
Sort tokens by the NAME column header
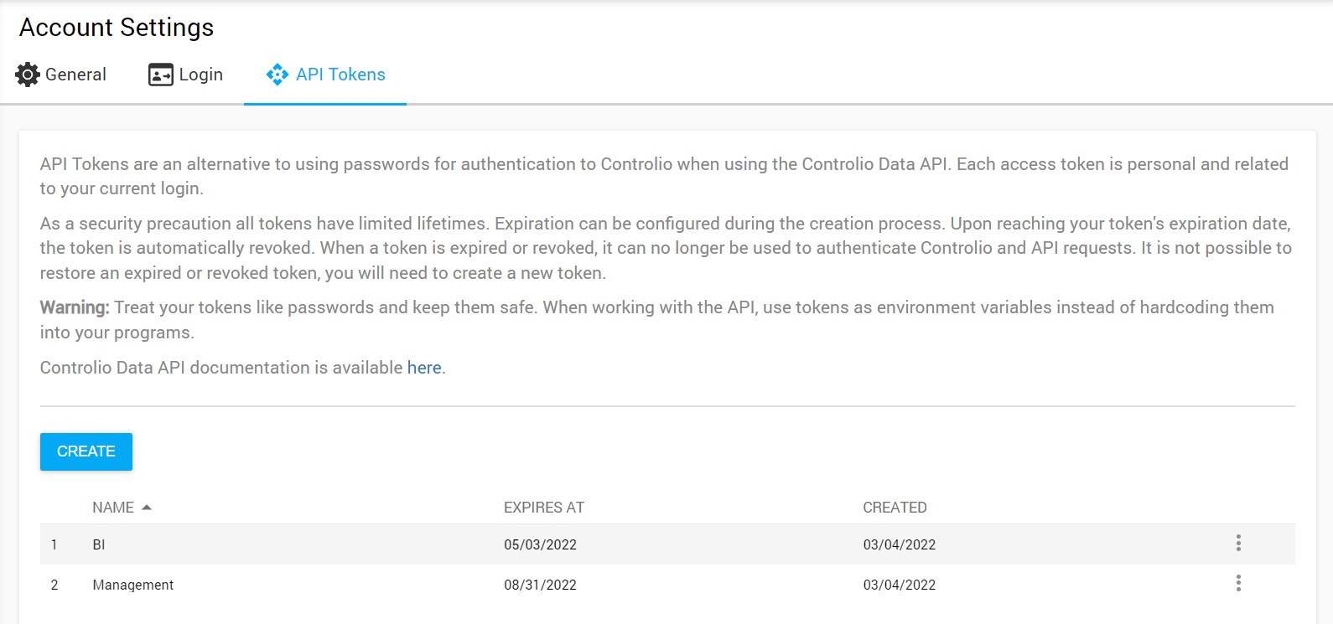click(x=113, y=508)
